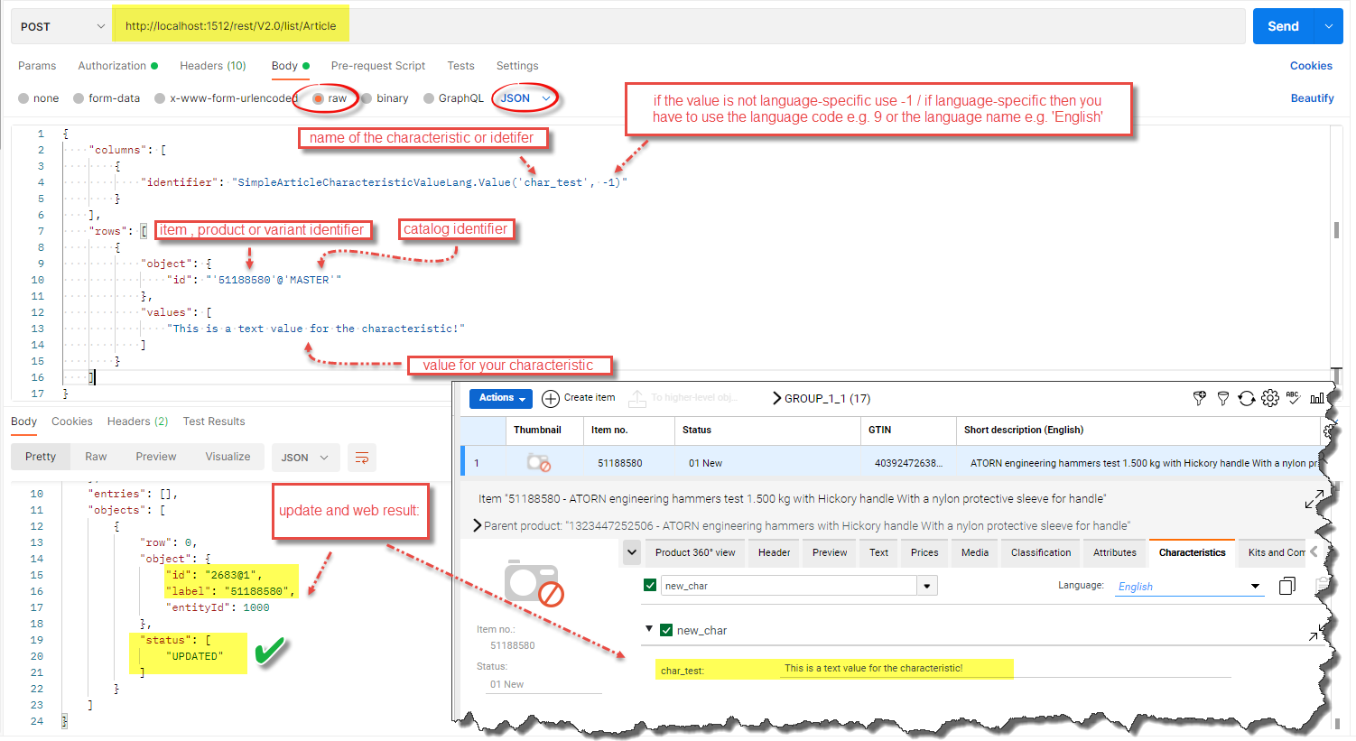Click the Cookies link at top right
The image size is (1356, 741).
point(1311,66)
